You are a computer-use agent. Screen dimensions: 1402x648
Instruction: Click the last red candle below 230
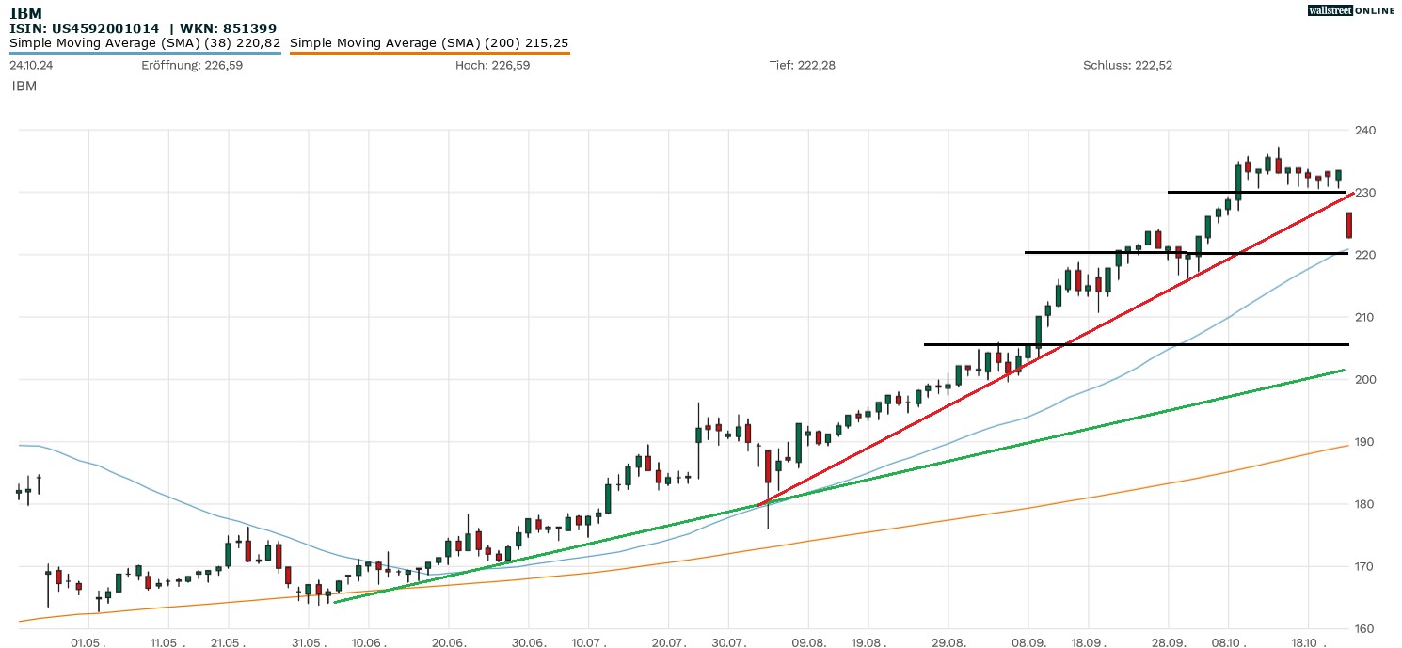(x=1349, y=226)
